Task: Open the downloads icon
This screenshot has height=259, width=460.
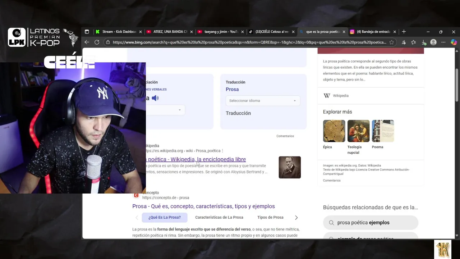Action: pyautogui.click(x=424, y=42)
